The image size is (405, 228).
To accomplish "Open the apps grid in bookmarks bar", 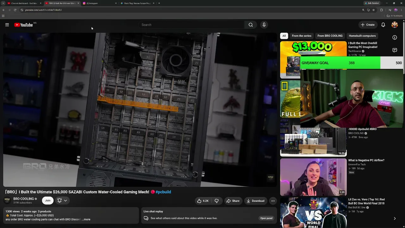I will click(3, 16).
